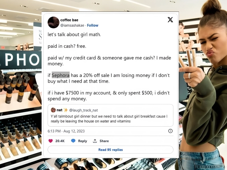Open the quoted girl breakfast tweet text
The image size is (227, 170).
pyautogui.click(x=109, y=119)
